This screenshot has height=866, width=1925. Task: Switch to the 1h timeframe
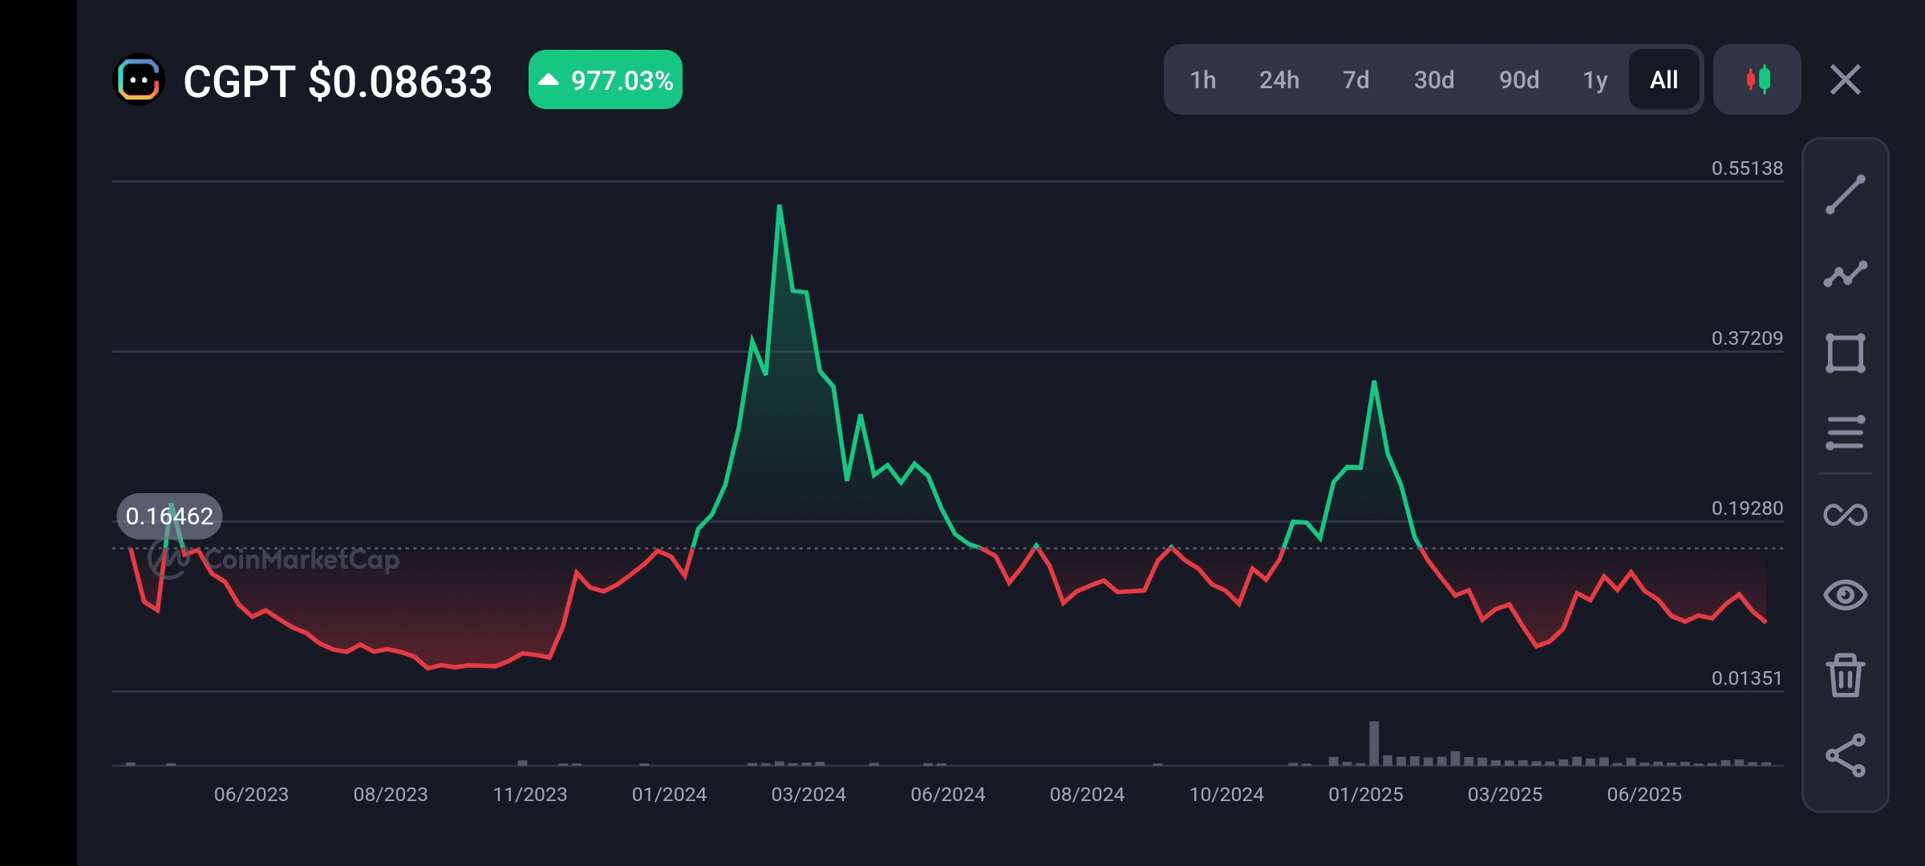pyautogui.click(x=1202, y=79)
